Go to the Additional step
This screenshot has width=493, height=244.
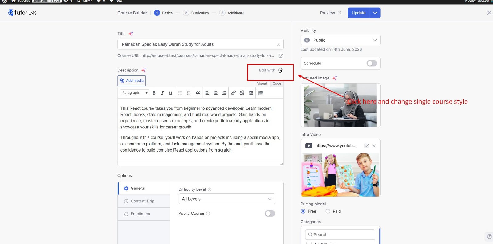coord(232,13)
